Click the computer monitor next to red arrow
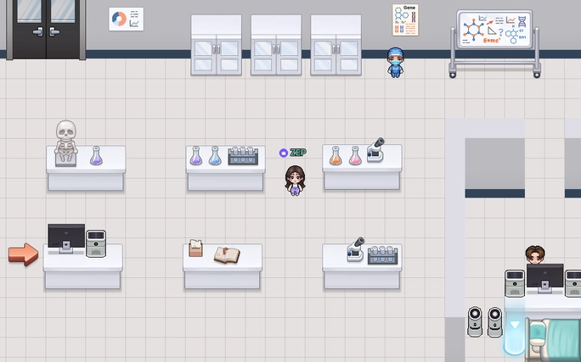 pos(66,238)
